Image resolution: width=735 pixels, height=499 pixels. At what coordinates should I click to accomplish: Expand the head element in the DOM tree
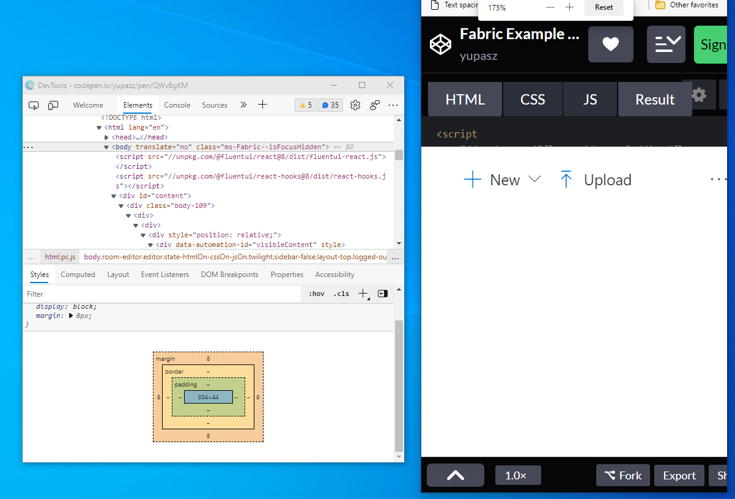click(x=107, y=137)
